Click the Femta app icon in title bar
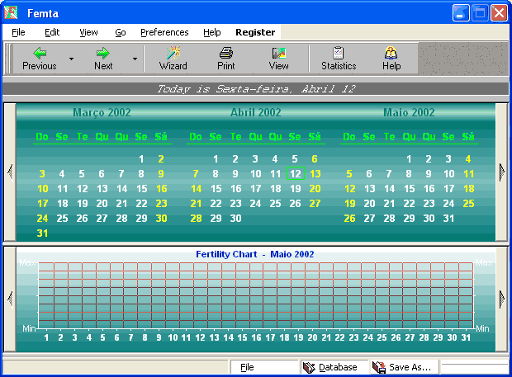512x377 pixels. tap(11, 13)
